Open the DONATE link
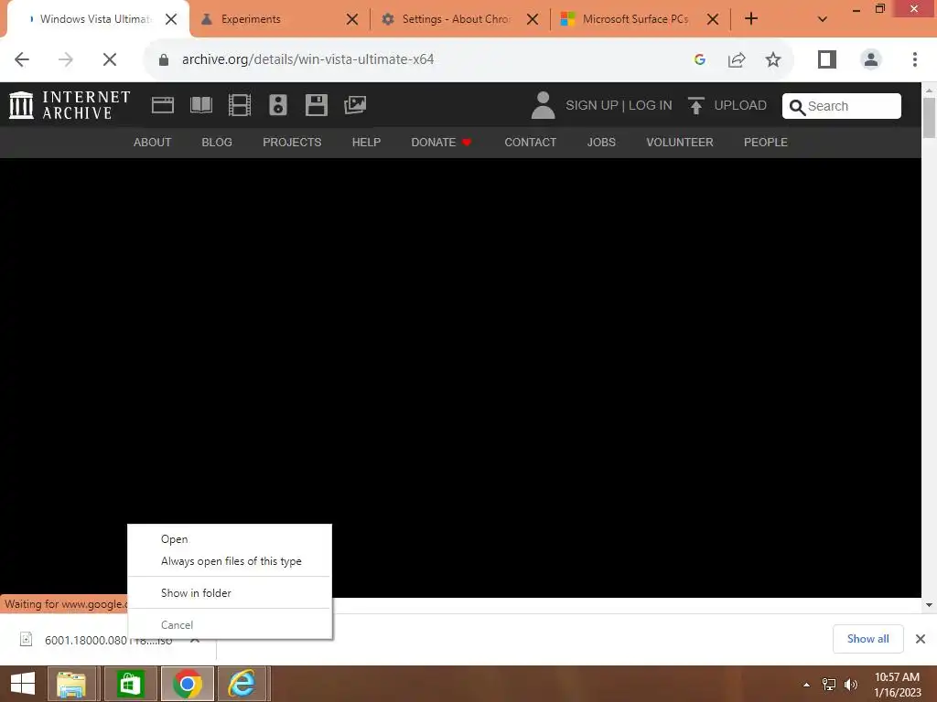The image size is (937, 702). (x=441, y=142)
